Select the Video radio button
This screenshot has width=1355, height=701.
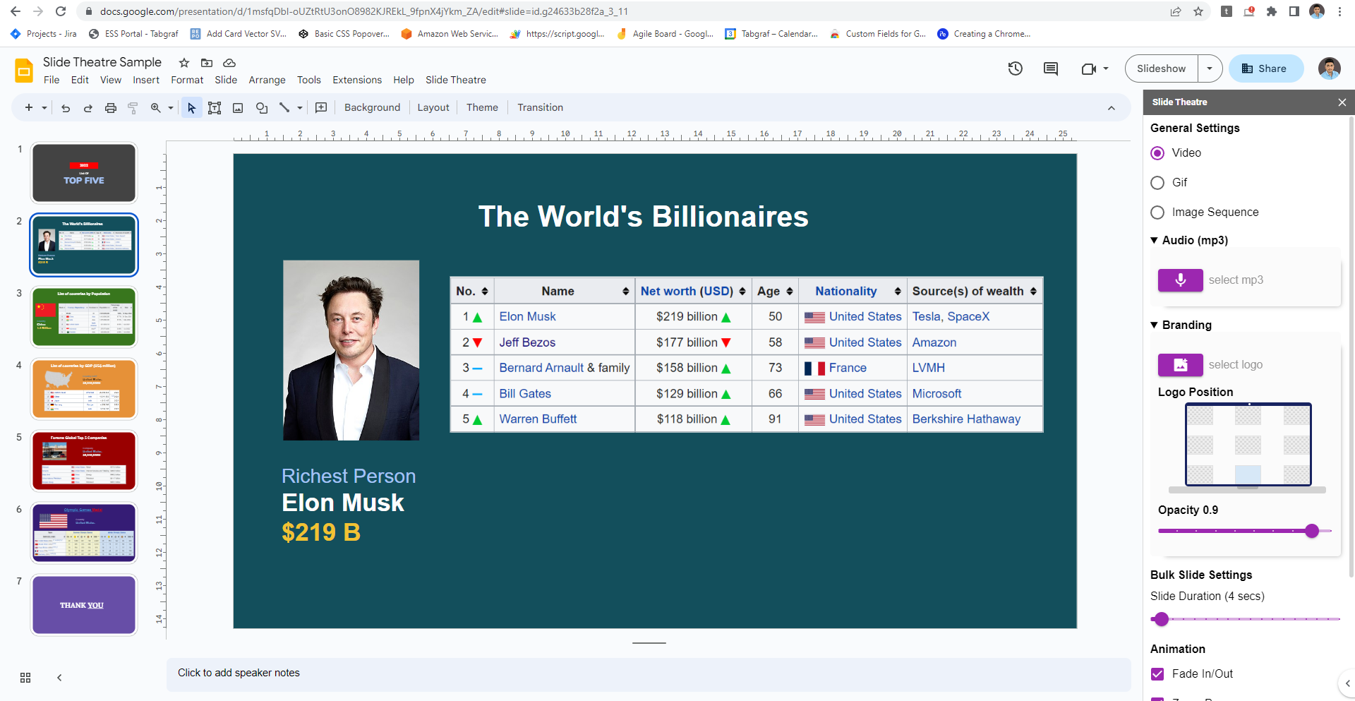[x=1157, y=153]
